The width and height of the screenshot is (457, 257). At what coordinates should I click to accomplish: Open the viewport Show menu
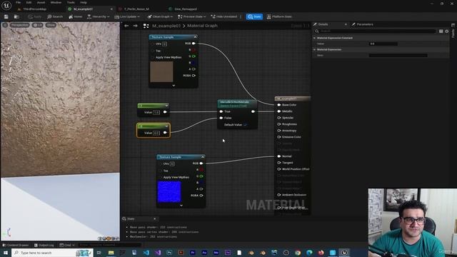[x=51, y=25]
